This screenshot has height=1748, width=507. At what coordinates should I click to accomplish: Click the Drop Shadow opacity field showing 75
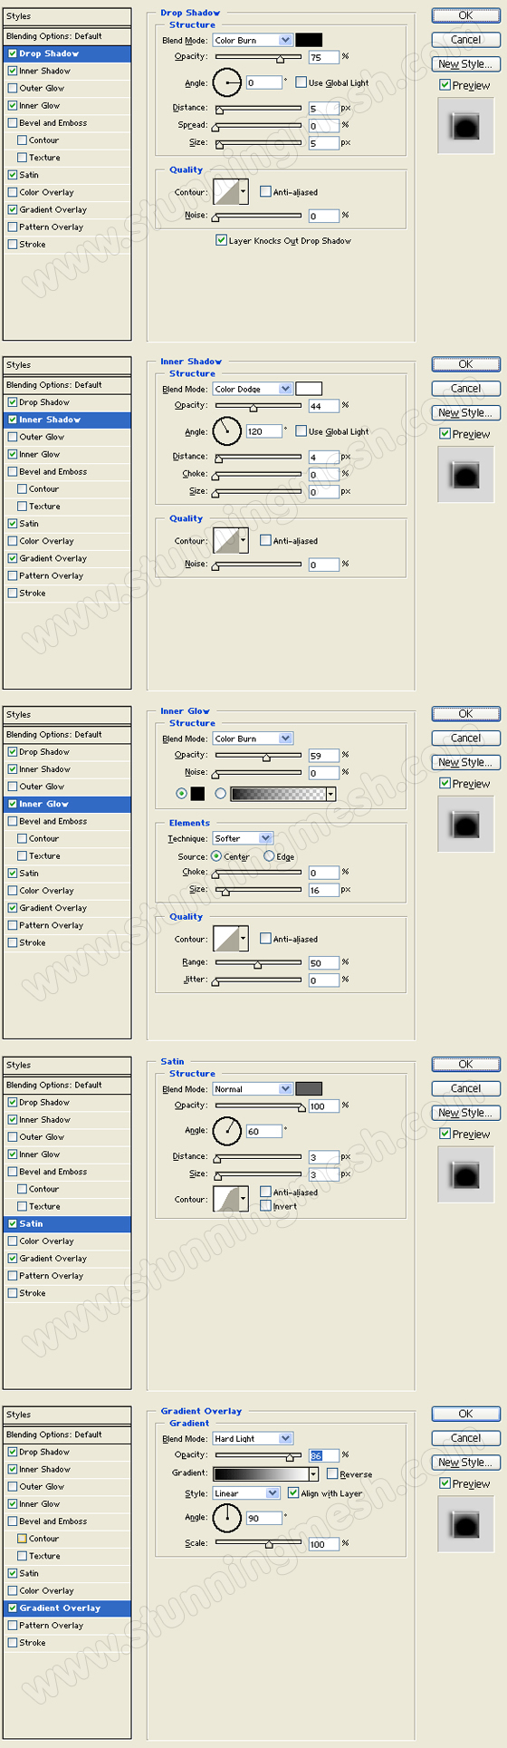pos(323,57)
